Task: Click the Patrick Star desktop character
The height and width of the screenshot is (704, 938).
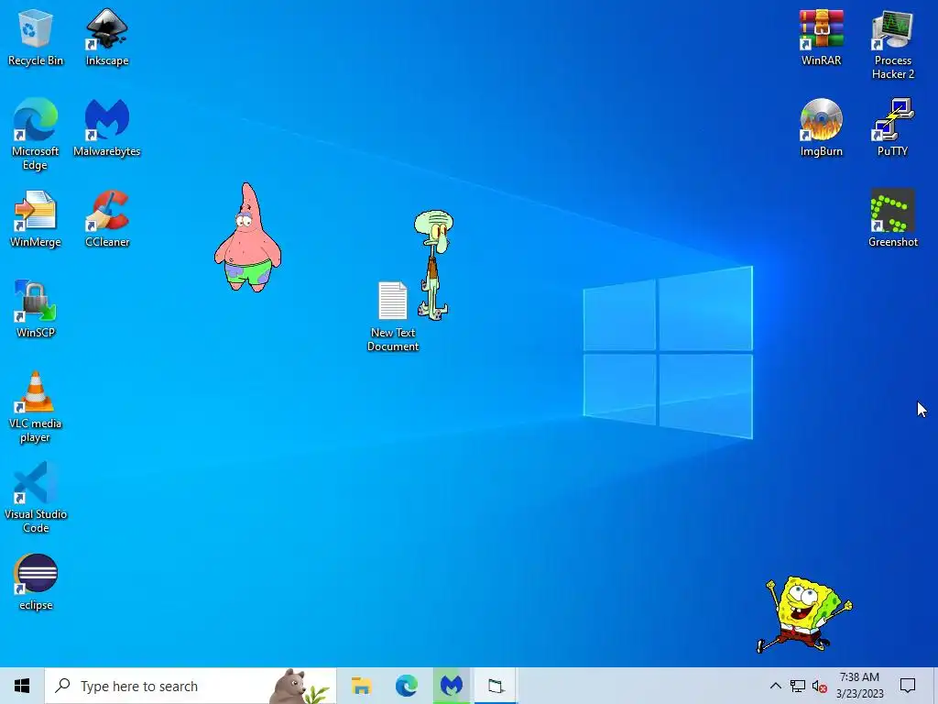Action: coord(247,237)
